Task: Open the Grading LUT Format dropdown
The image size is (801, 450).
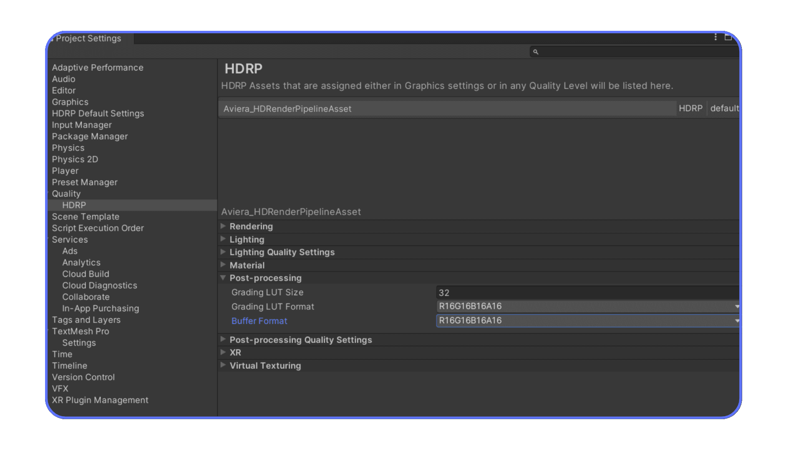Action: (588, 306)
